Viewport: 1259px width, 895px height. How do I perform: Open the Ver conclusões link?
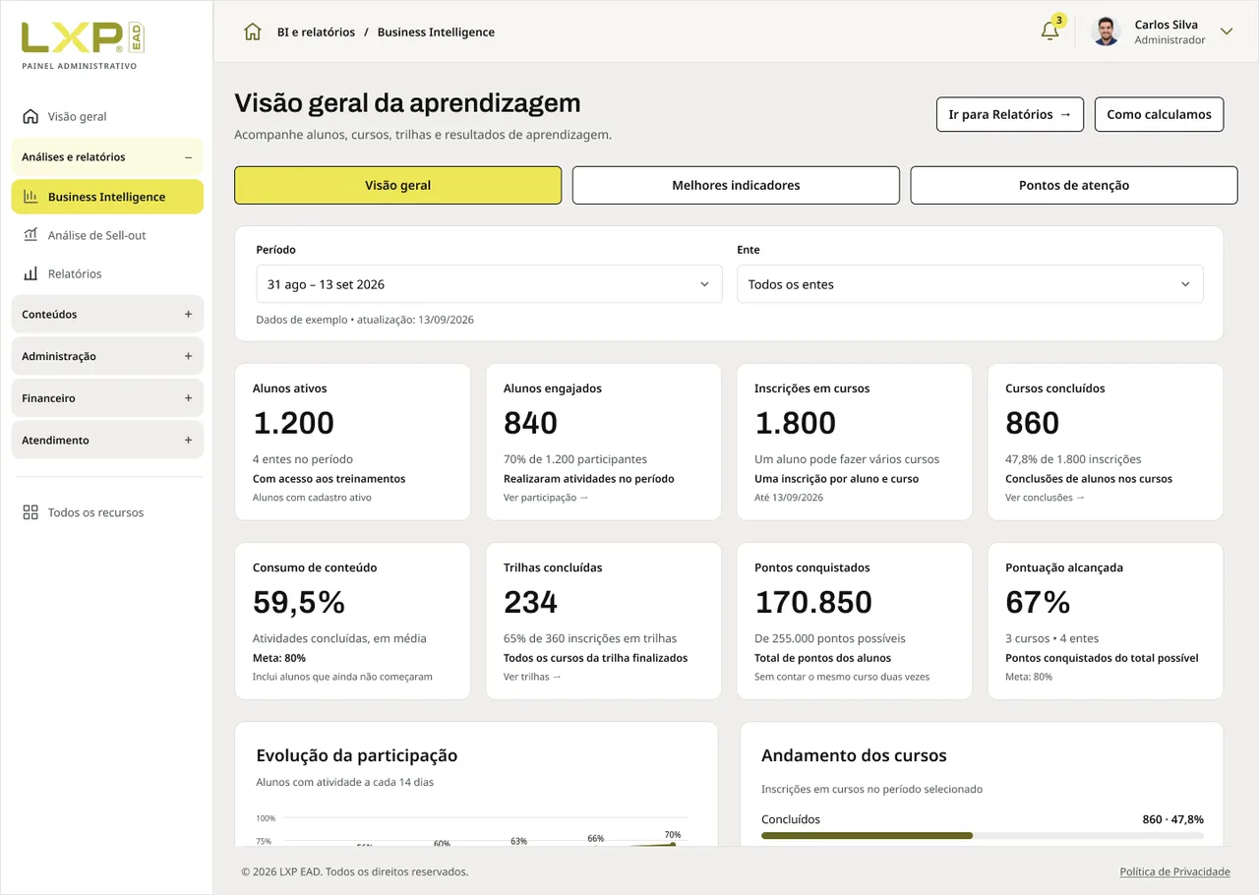coord(1045,498)
